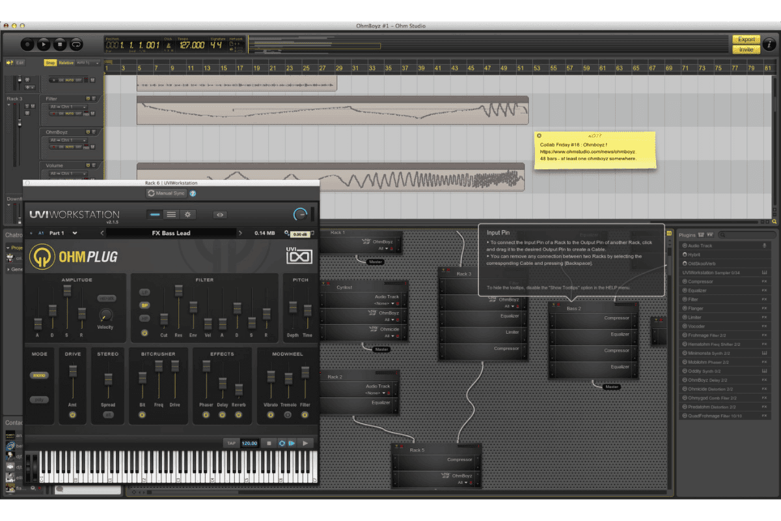Screen dimensions: 781x521
Task: Start playback with the main transport Play button
Action: (44, 44)
